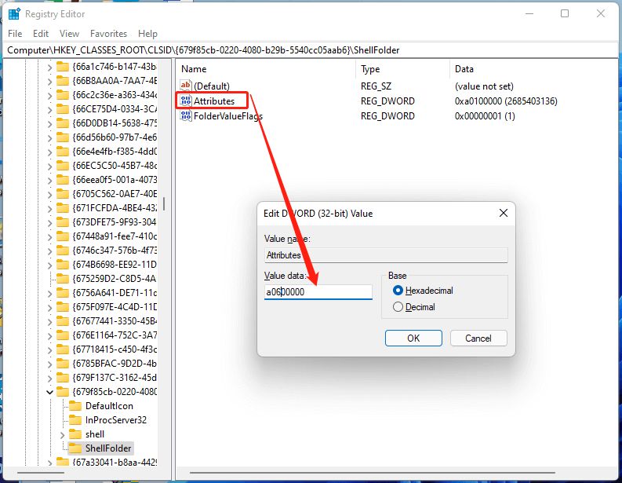
Task: Select the (Default) string value icon
Action: [x=185, y=86]
